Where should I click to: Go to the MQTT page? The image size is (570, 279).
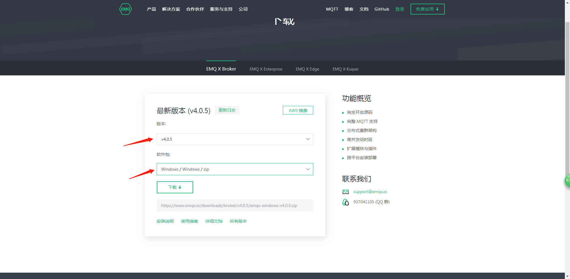(x=332, y=9)
